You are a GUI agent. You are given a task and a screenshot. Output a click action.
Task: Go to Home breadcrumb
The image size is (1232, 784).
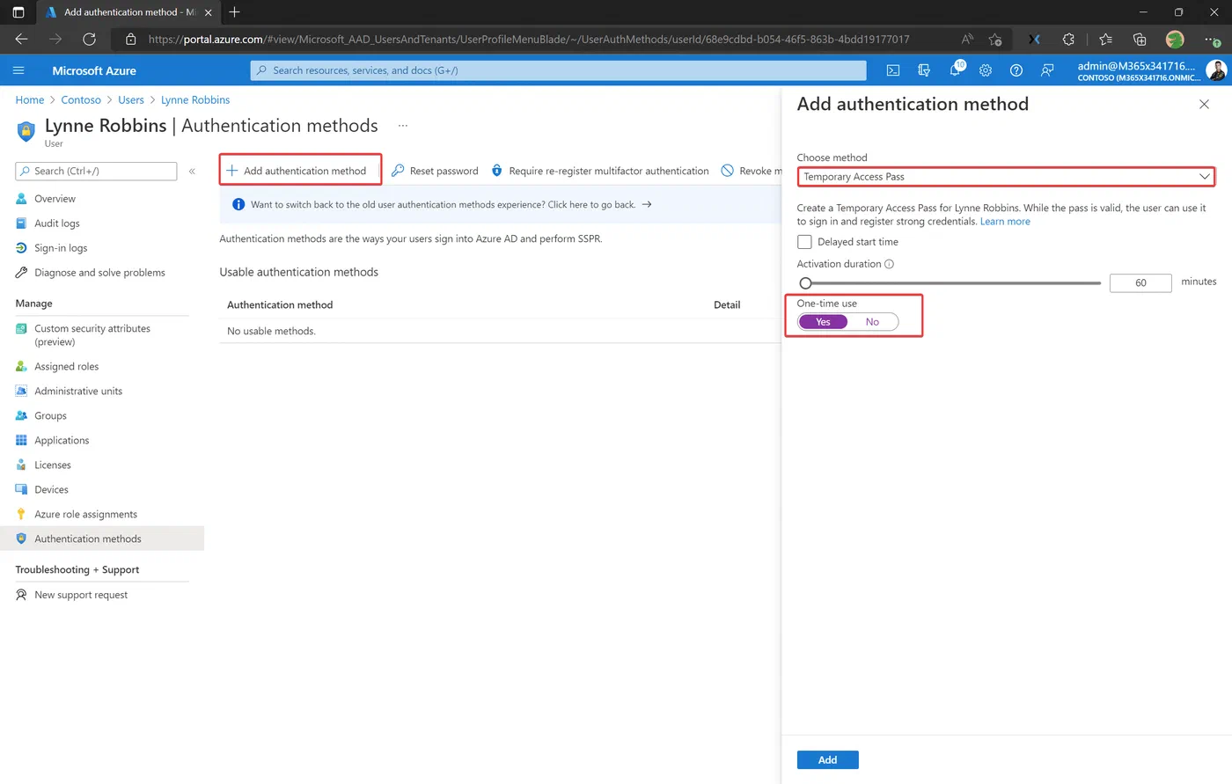click(30, 100)
